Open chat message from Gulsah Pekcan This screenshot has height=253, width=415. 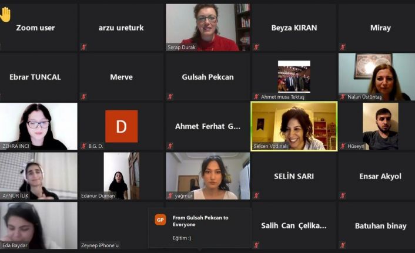[x=200, y=228]
